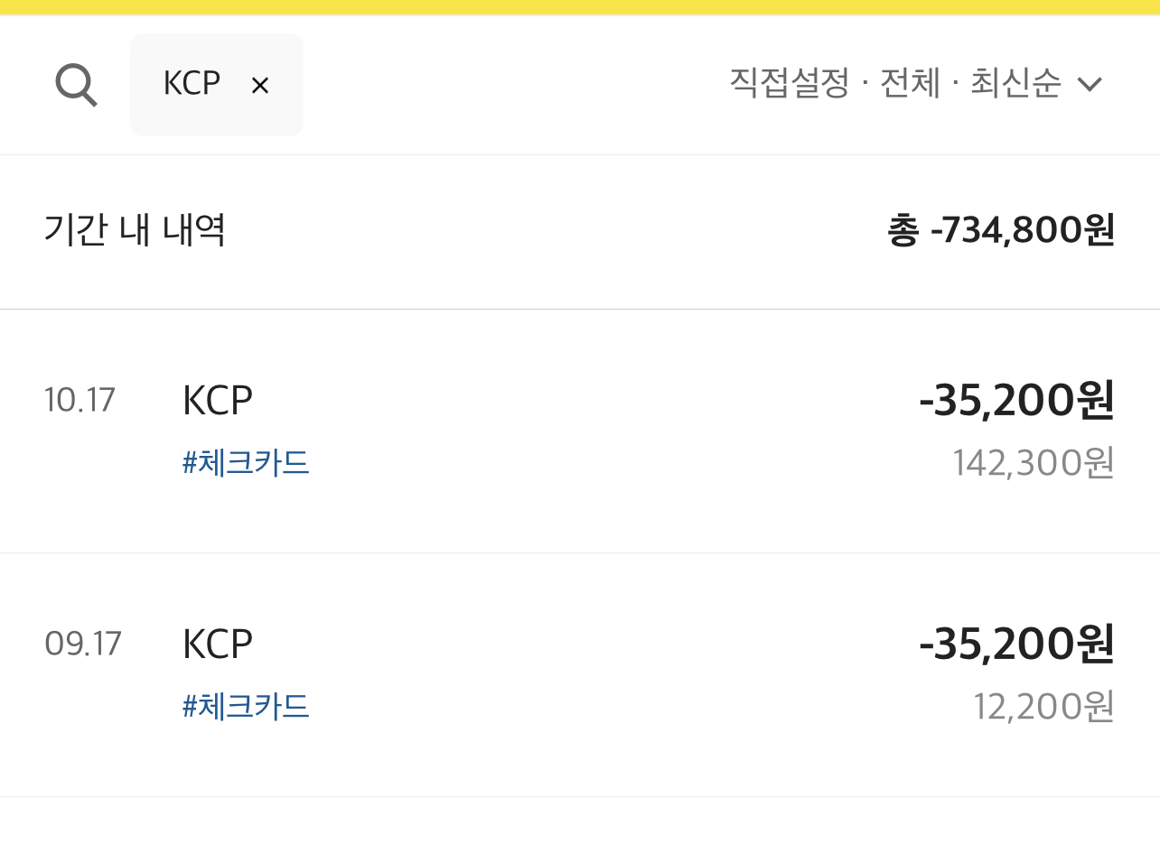
Task: Open the 09.17 KCP transaction
Action: pyautogui.click(x=580, y=675)
